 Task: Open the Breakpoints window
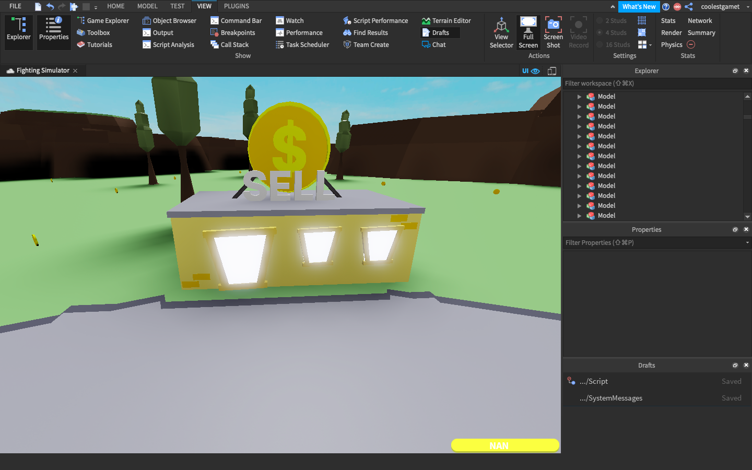coord(233,33)
